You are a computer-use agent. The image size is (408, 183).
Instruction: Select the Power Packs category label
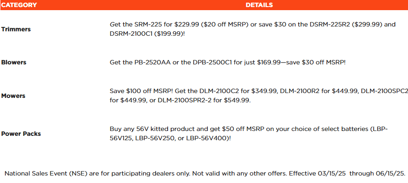[x=21, y=134]
